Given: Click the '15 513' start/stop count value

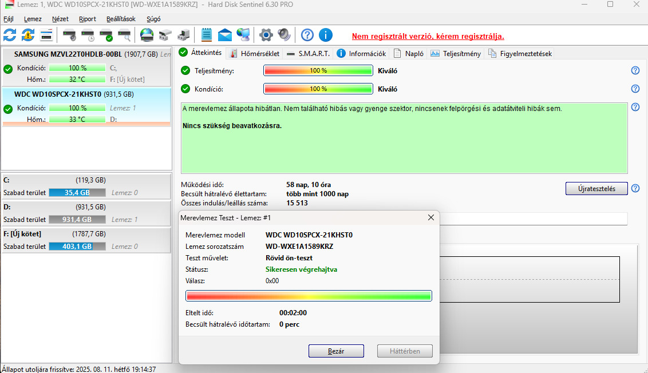Looking at the screenshot, I should coord(297,203).
